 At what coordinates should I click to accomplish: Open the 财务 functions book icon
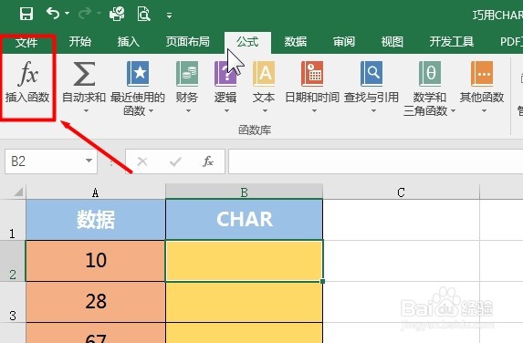tap(187, 73)
